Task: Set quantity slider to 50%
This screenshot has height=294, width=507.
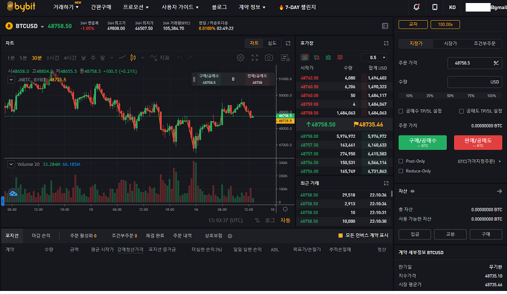Action: (x=450, y=95)
